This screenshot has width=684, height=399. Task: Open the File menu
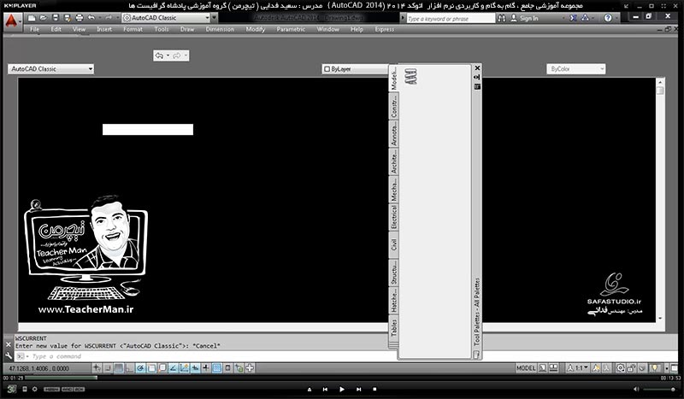34,29
